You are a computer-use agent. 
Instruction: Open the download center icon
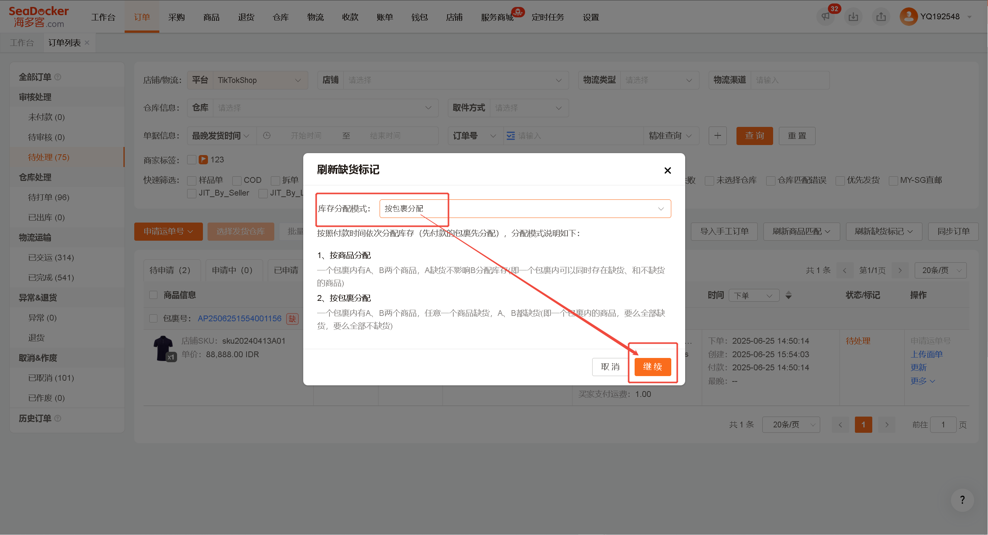coord(853,17)
